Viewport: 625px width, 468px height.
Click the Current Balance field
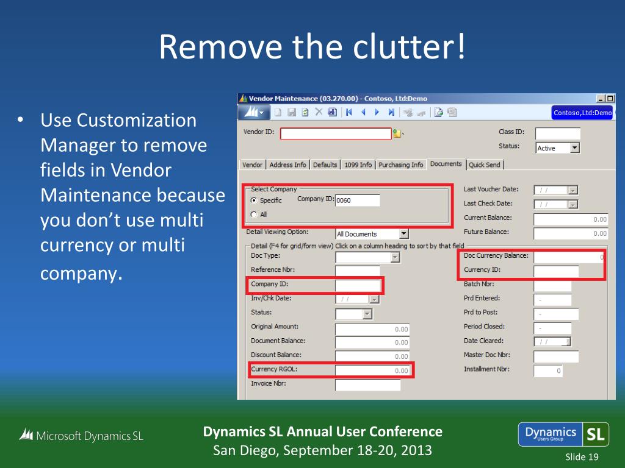pos(571,219)
